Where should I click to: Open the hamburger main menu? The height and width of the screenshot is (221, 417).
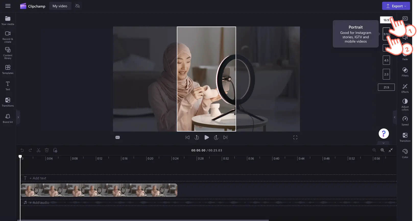tap(8, 6)
